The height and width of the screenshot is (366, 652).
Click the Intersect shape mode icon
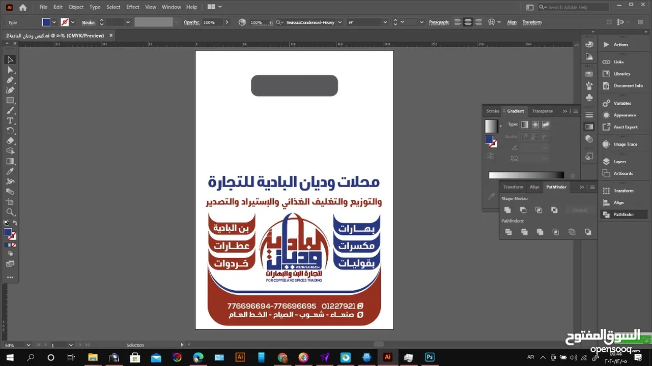coord(539,210)
